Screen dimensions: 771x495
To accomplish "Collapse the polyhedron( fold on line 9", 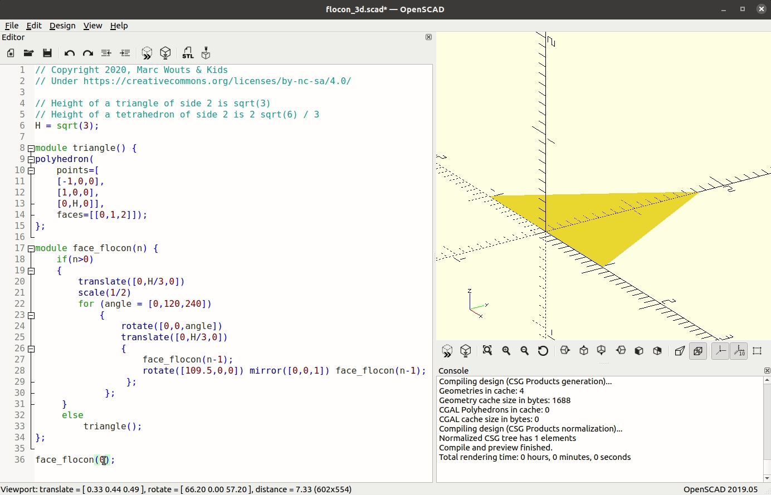I will pos(31,160).
